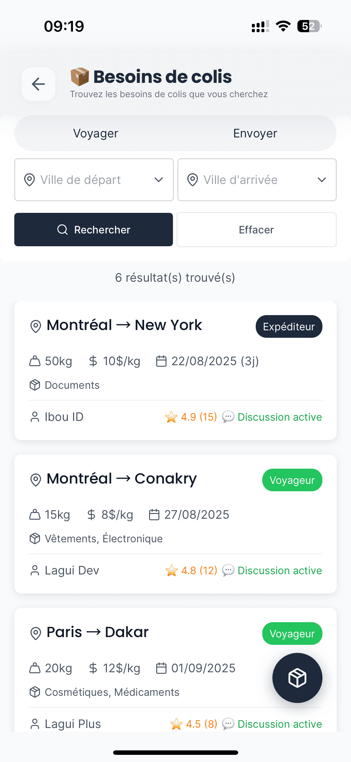Switch to the Voyager tab
Viewport: 351px width, 762px height.
96,133
